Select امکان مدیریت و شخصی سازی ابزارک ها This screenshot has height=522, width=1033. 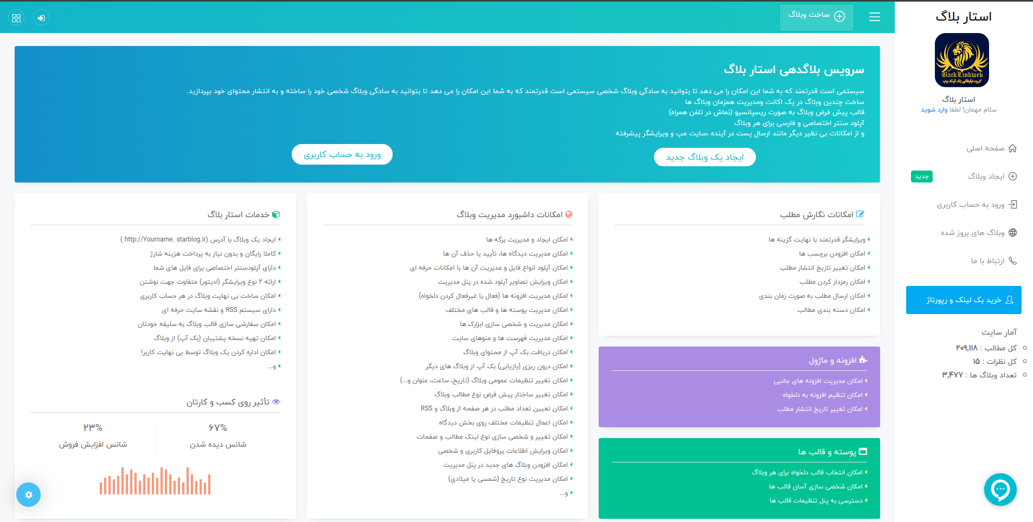pos(514,324)
